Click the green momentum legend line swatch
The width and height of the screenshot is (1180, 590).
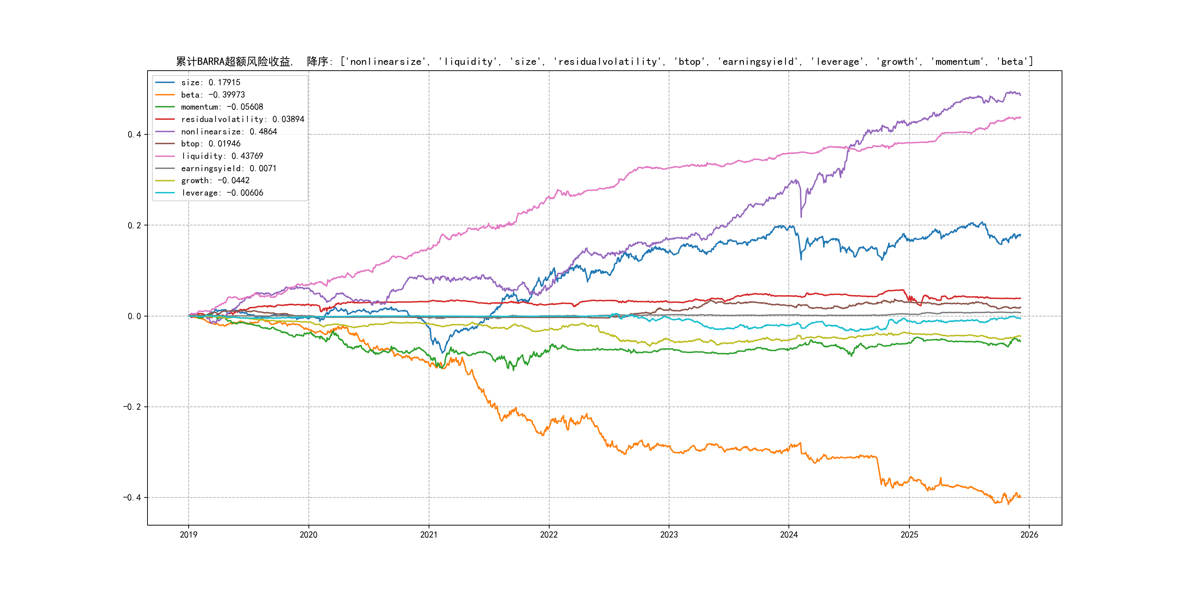click(x=165, y=107)
